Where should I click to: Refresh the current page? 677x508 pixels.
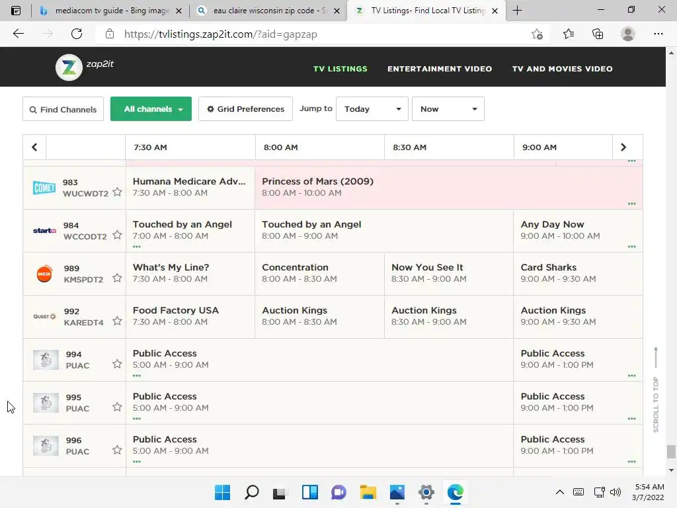77,34
